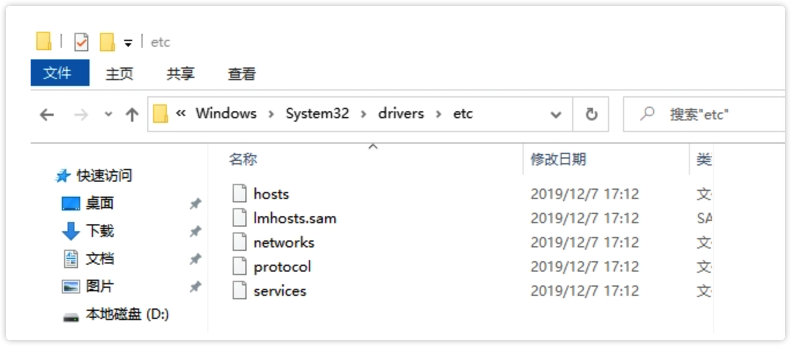Open the Pictures (图片) folder

pos(99,286)
